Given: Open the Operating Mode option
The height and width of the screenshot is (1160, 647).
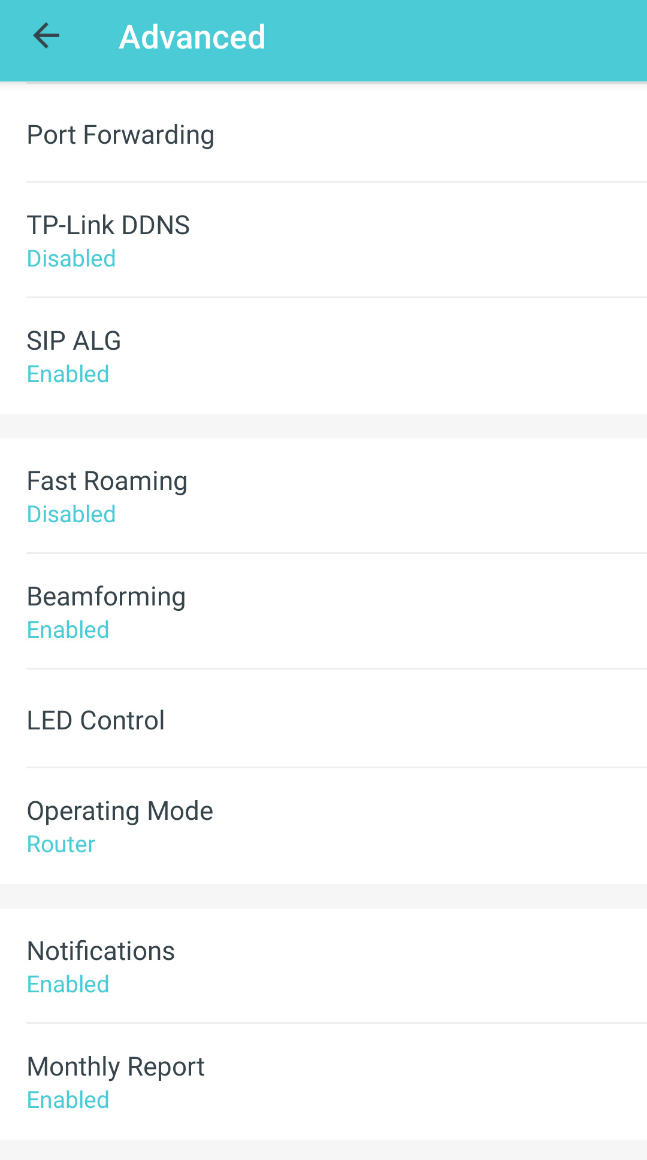Looking at the screenshot, I should coord(120,811).
